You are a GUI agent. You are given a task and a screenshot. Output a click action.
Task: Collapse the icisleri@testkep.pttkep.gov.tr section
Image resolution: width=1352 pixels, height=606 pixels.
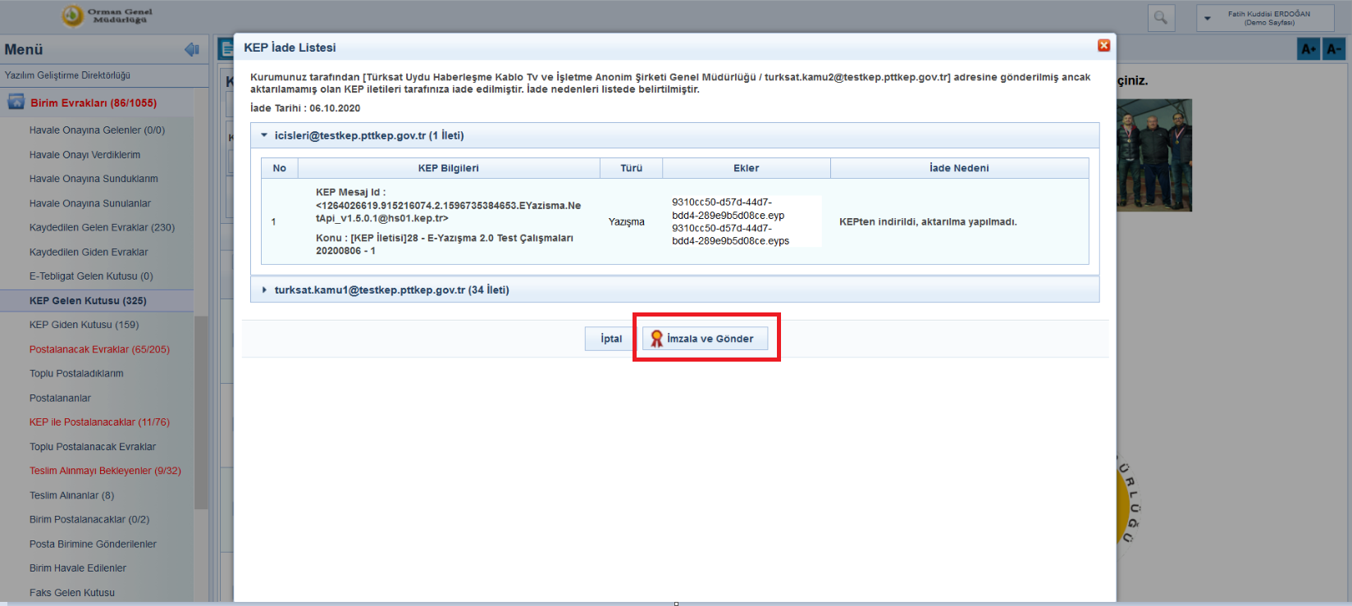(264, 135)
